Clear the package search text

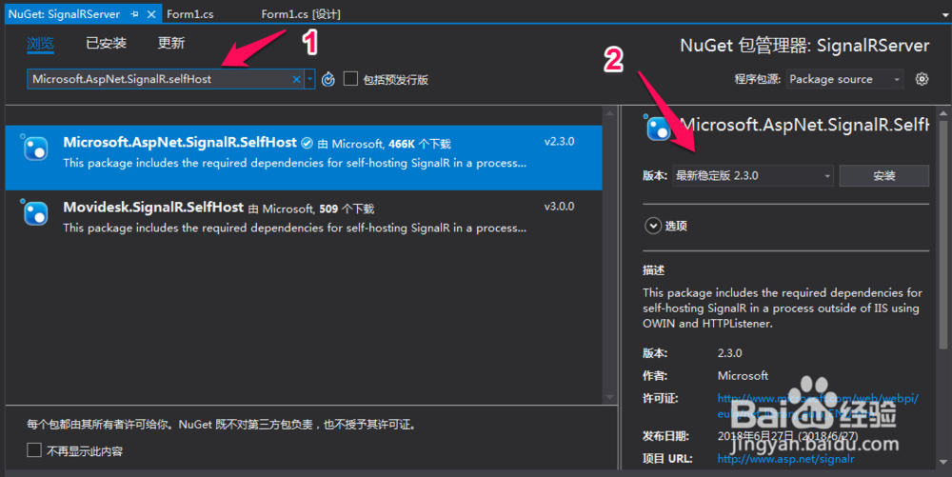296,80
